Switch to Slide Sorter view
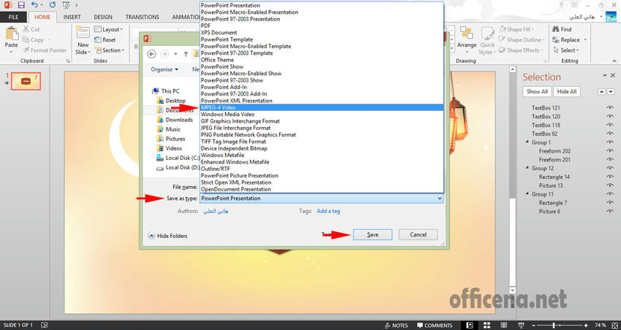The image size is (621, 330). coord(487,325)
